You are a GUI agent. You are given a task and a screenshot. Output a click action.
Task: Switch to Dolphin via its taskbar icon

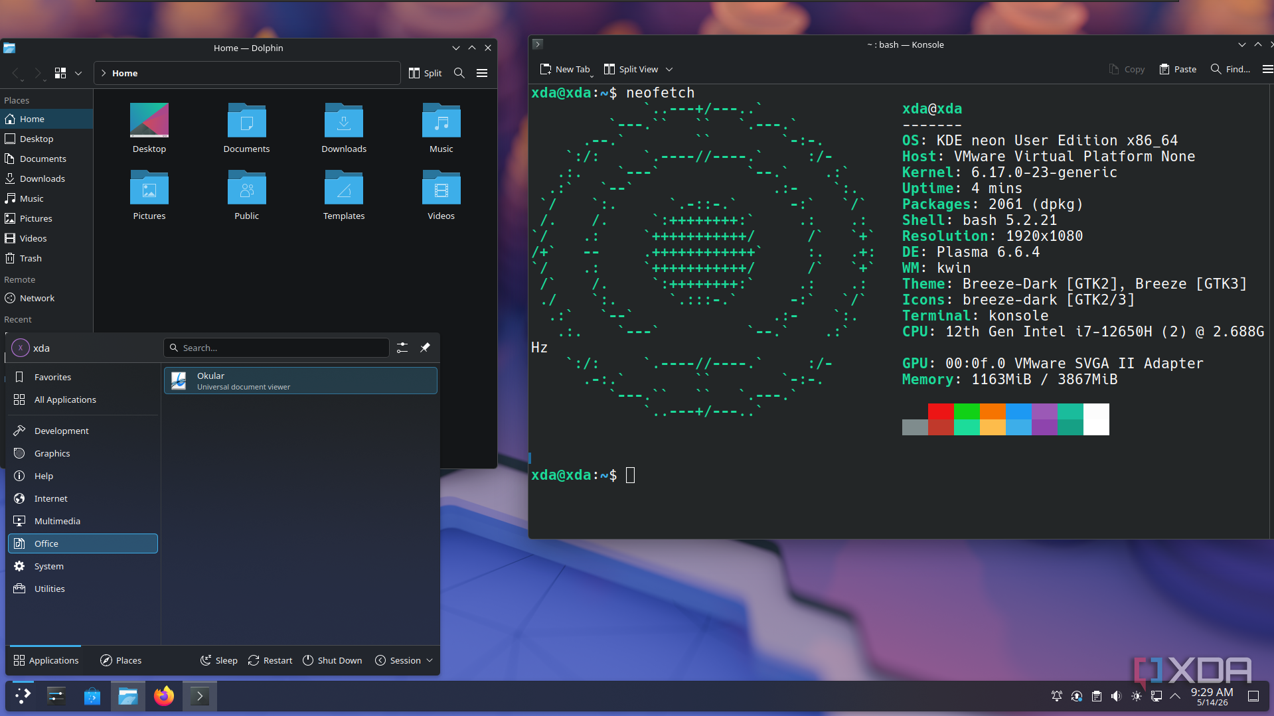click(127, 696)
